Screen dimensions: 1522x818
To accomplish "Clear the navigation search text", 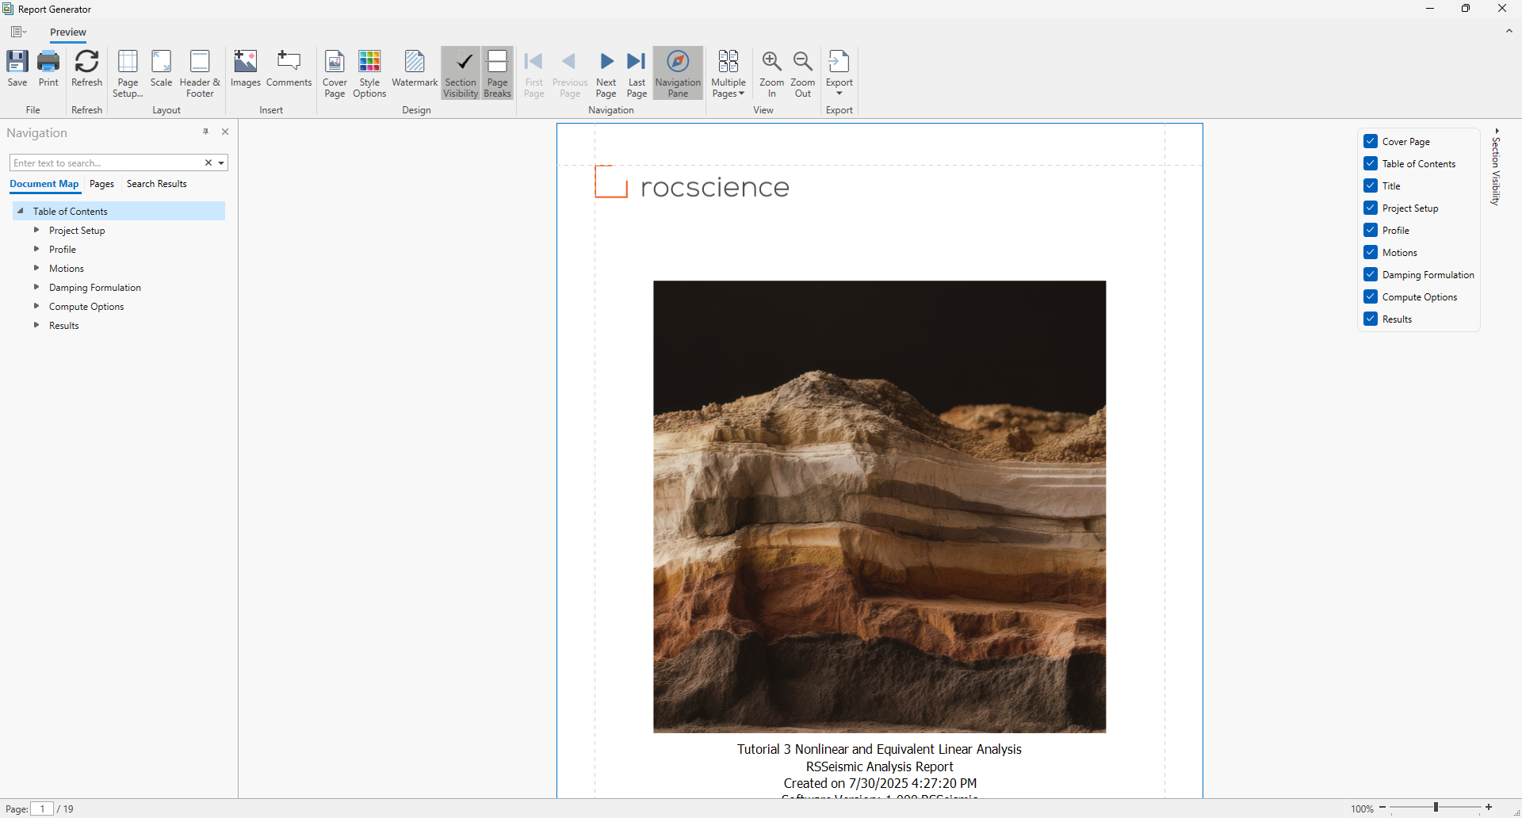I will pyautogui.click(x=208, y=162).
